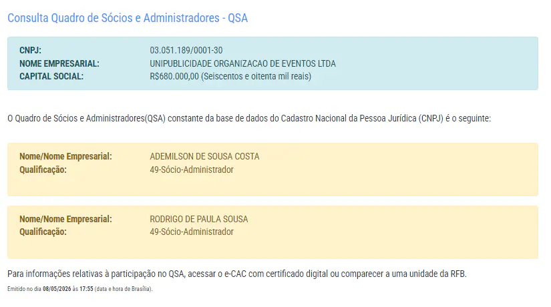
Task: Select partner name ADEMILSON DE SOUSA COSTA
Action: [x=204, y=156]
